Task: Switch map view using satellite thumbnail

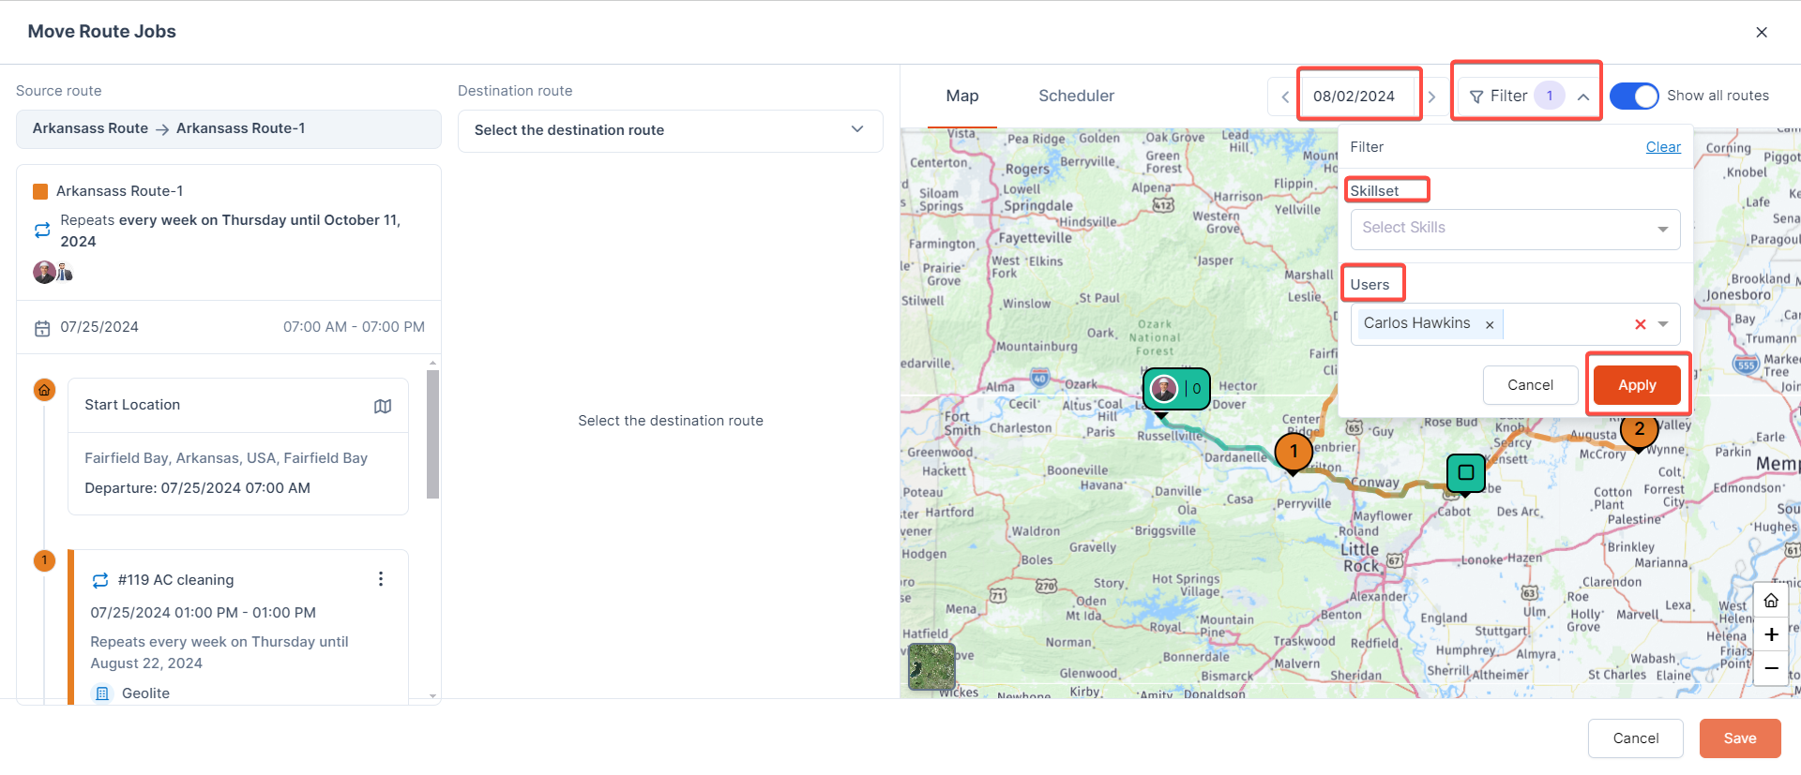Action: pos(931,666)
